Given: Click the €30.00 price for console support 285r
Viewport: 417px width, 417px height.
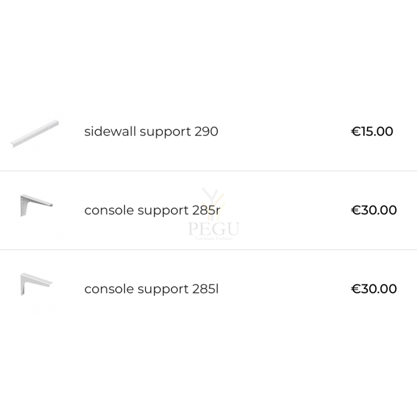Looking at the screenshot, I should pos(374,210).
